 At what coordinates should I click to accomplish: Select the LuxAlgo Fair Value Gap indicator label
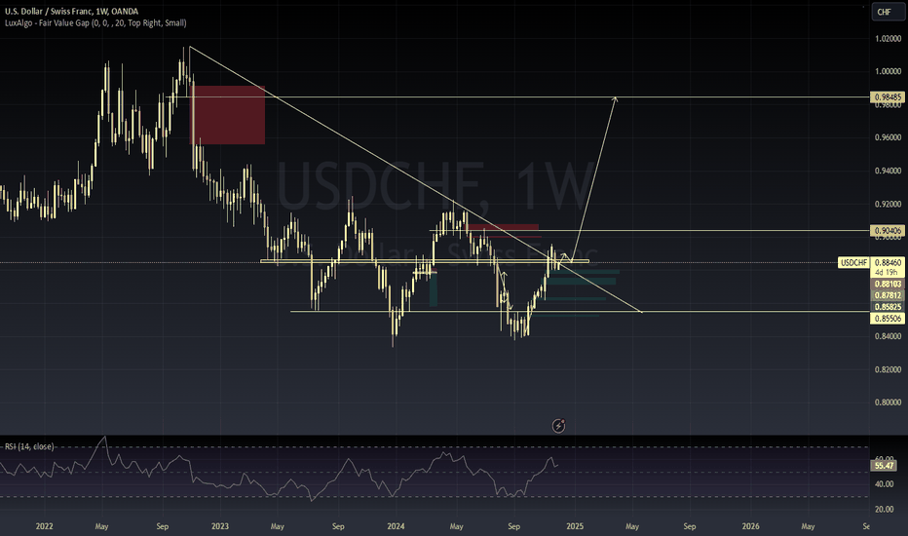click(x=95, y=23)
